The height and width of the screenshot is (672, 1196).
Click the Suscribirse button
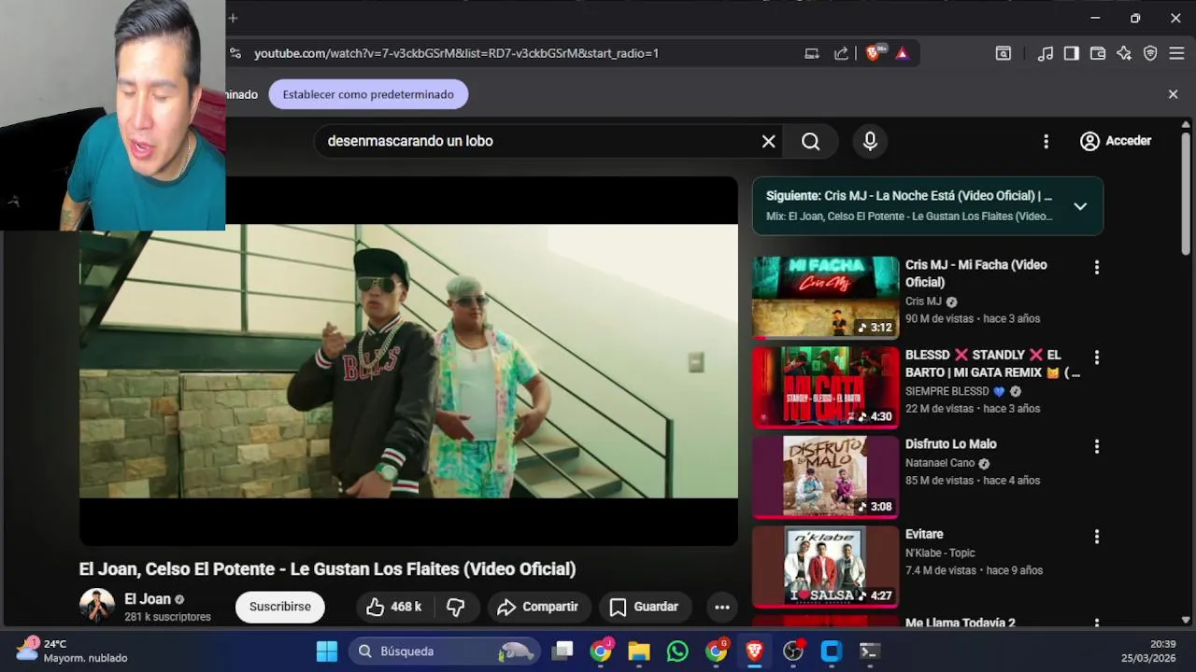(279, 607)
